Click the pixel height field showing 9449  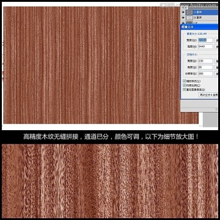pos(205,46)
